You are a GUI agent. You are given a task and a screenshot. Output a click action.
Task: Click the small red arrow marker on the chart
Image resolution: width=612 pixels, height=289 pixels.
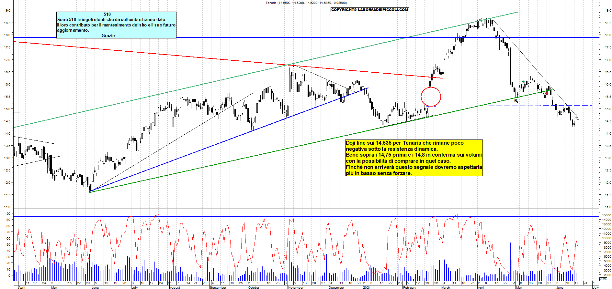pyautogui.click(x=546, y=93)
